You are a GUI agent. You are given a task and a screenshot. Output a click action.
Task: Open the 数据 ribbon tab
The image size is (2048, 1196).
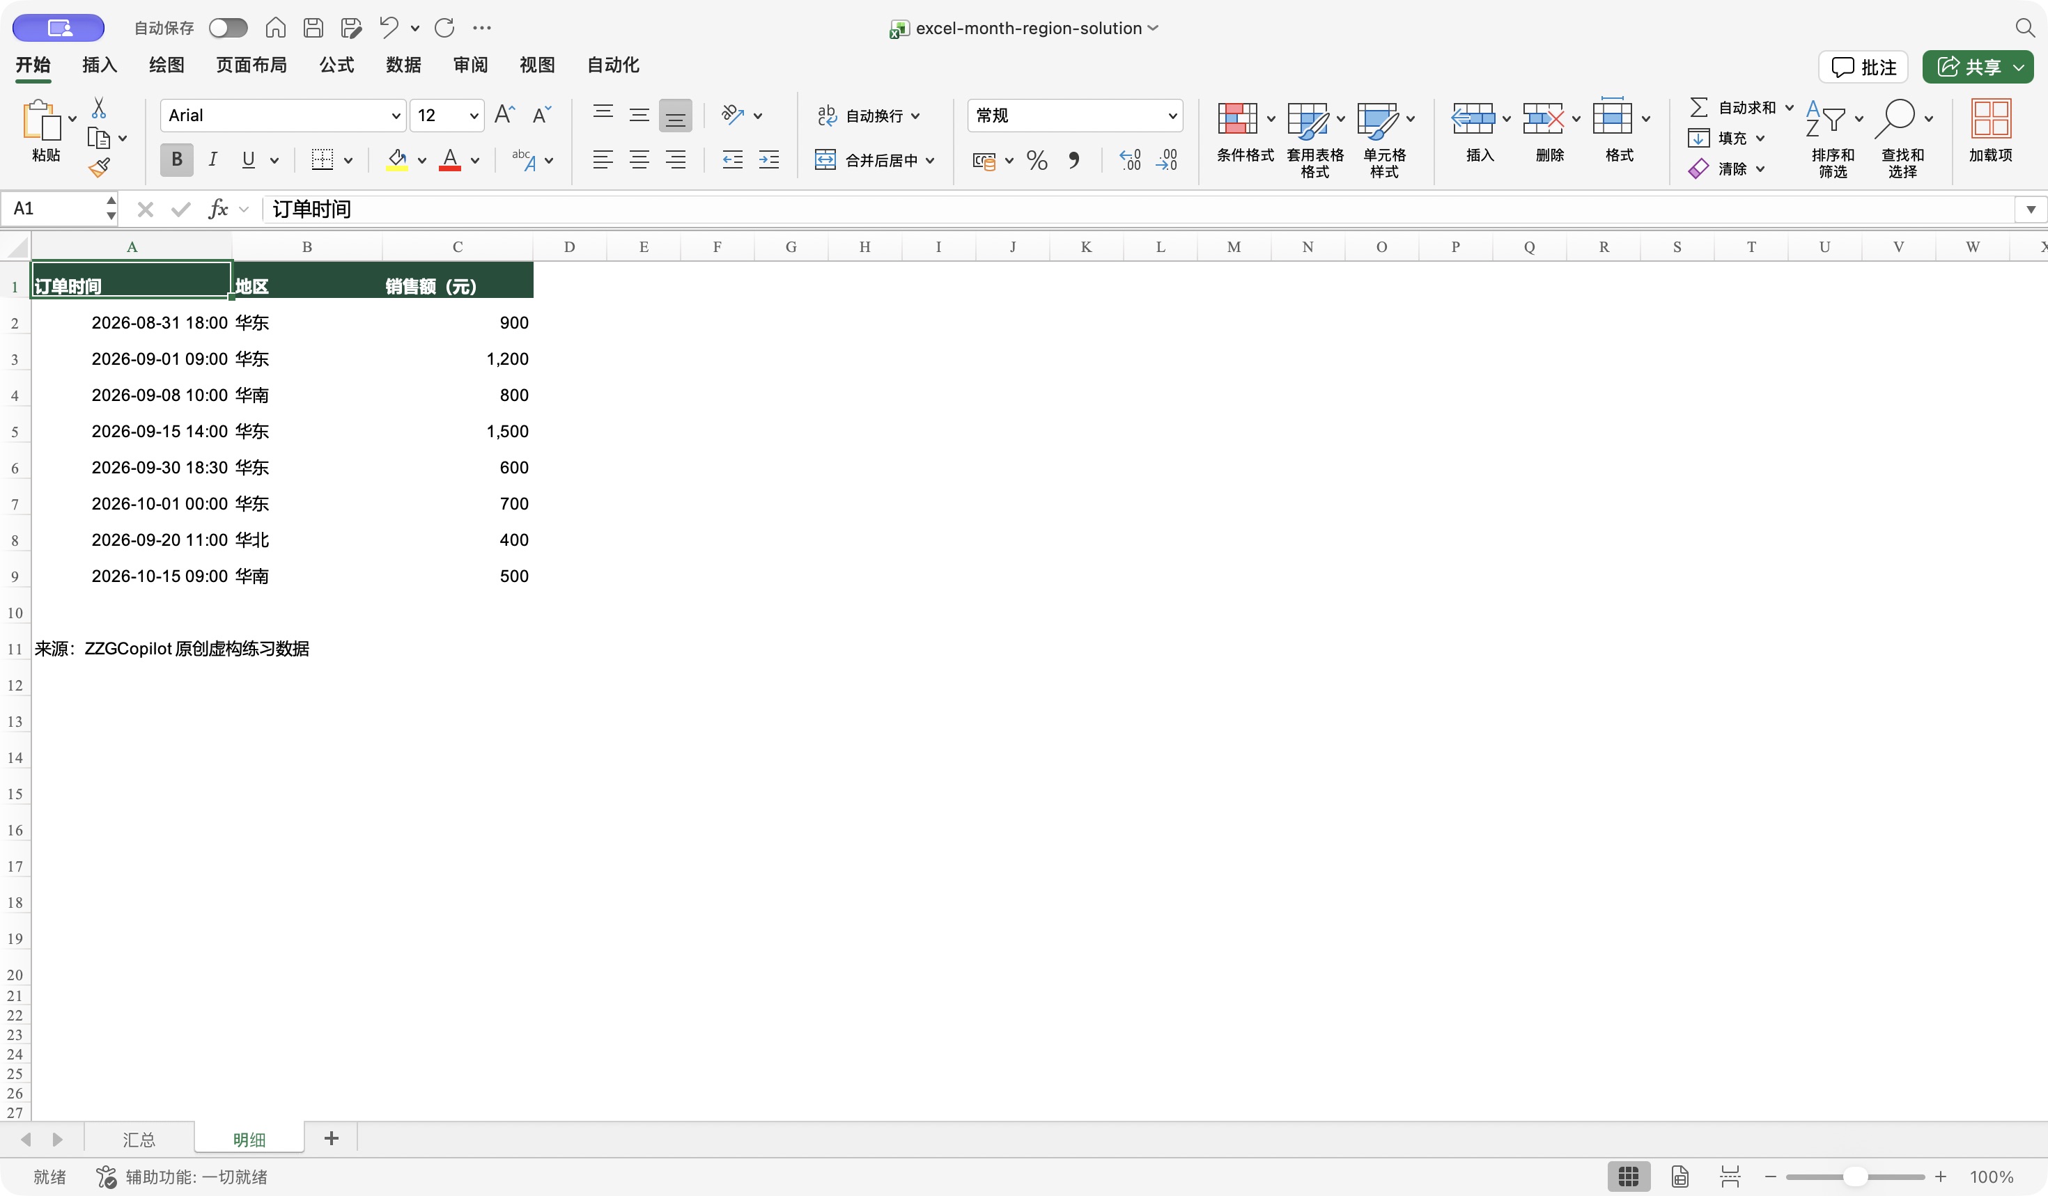click(x=403, y=65)
